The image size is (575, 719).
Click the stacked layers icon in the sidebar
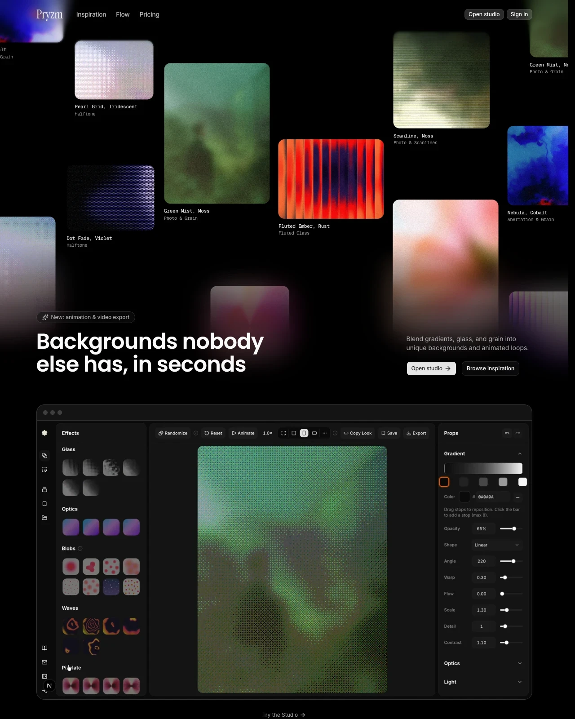click(44, 489)
